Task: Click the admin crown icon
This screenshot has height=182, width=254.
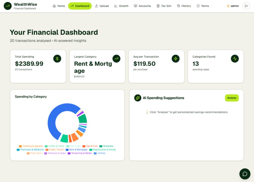Action: pos(228,6)
